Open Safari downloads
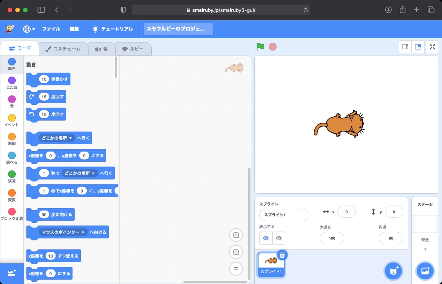The height and width of the screenshot is (284, 442). coord(388,10)
